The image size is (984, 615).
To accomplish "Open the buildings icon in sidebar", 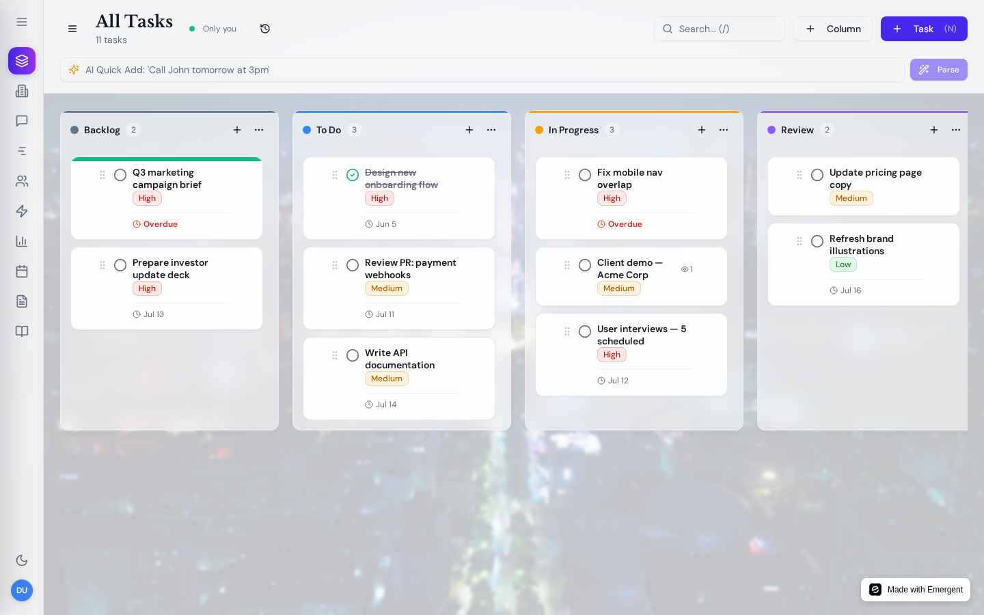I will (x=22, y=91).
